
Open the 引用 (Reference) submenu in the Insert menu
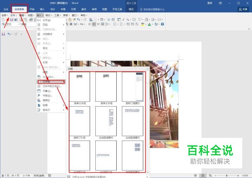tap(51, 62)
